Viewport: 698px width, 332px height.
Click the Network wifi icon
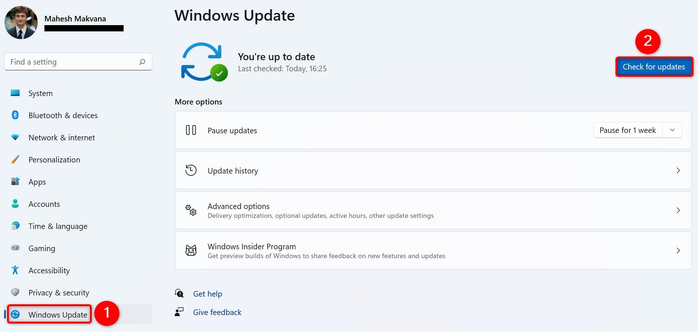pos(15,137)
